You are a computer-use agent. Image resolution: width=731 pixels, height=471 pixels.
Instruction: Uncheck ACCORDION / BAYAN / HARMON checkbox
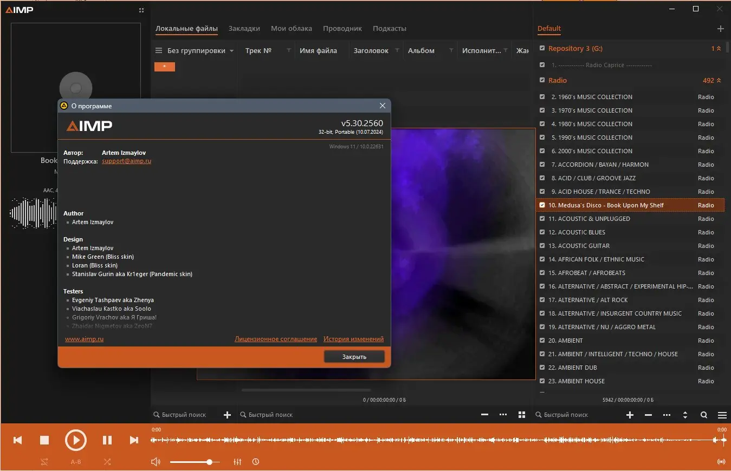click(x=542, y=165)
